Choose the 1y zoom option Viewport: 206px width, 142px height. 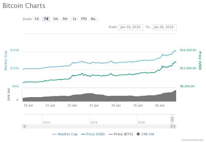click(74, 19)
